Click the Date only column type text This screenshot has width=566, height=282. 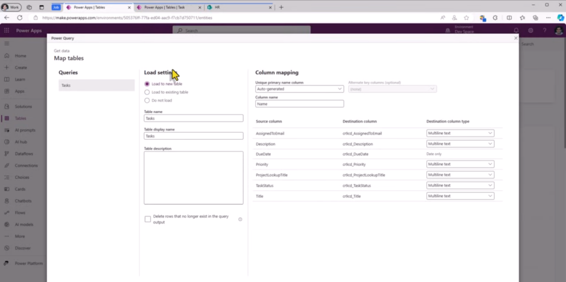[434, 154]
